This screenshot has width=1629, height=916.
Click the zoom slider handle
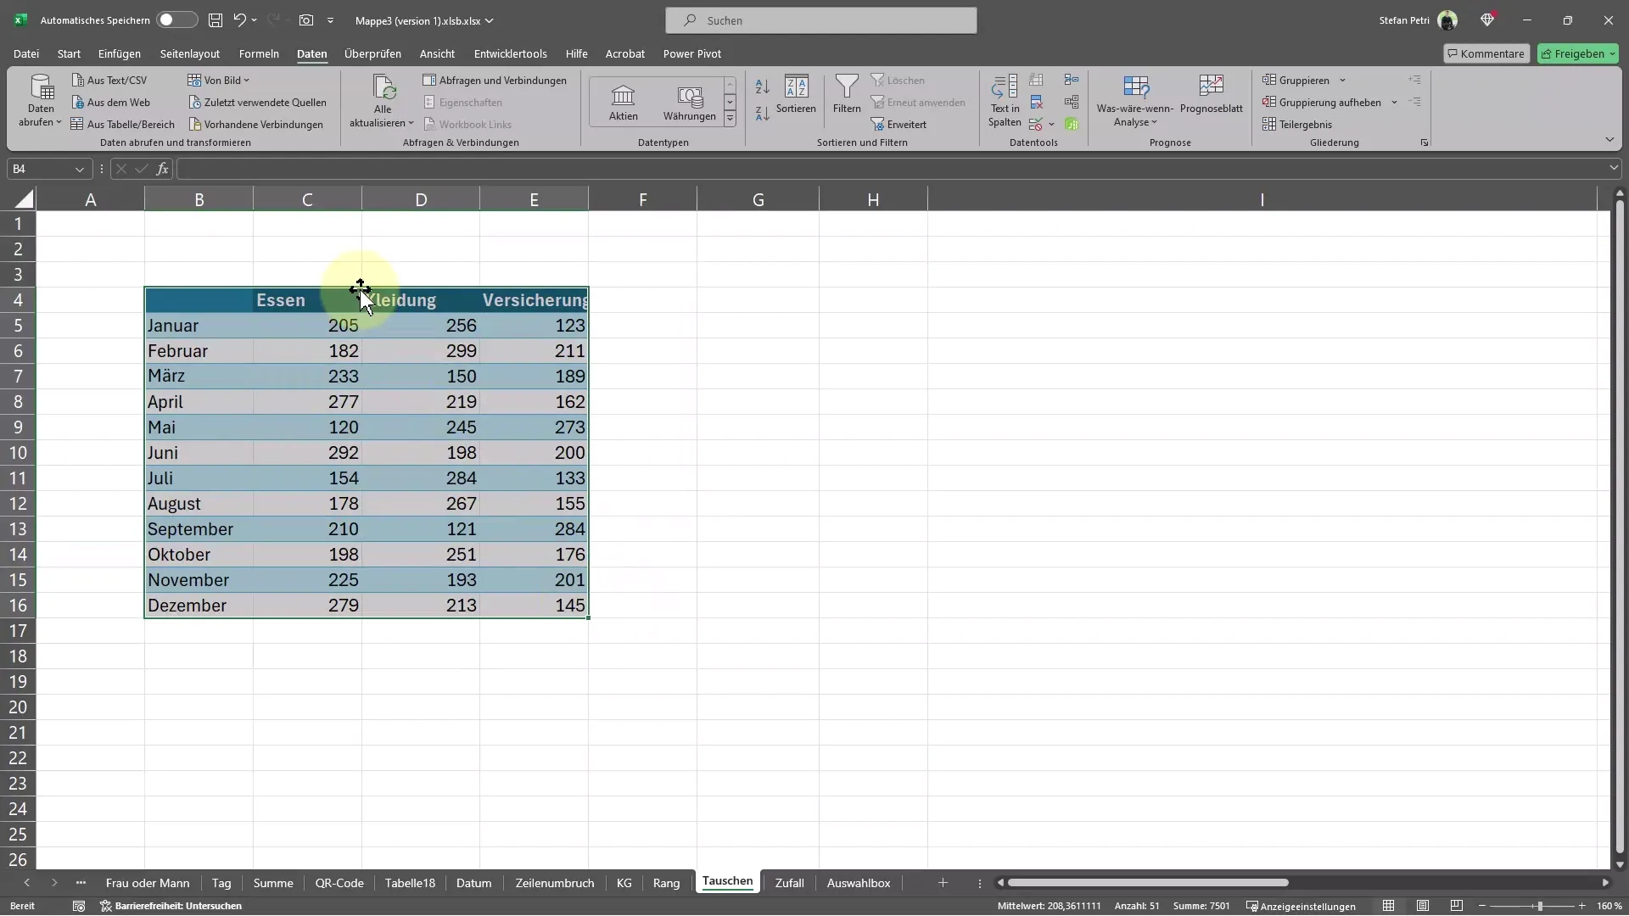pyautogui.click(x=1540, y=906)
